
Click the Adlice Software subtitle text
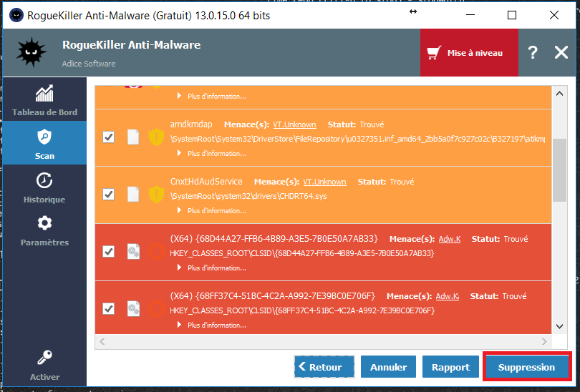(89, 64)
